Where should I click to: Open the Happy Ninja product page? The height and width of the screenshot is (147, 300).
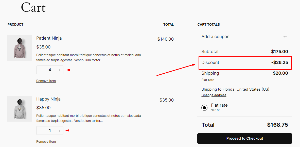[x=48, y=99]
